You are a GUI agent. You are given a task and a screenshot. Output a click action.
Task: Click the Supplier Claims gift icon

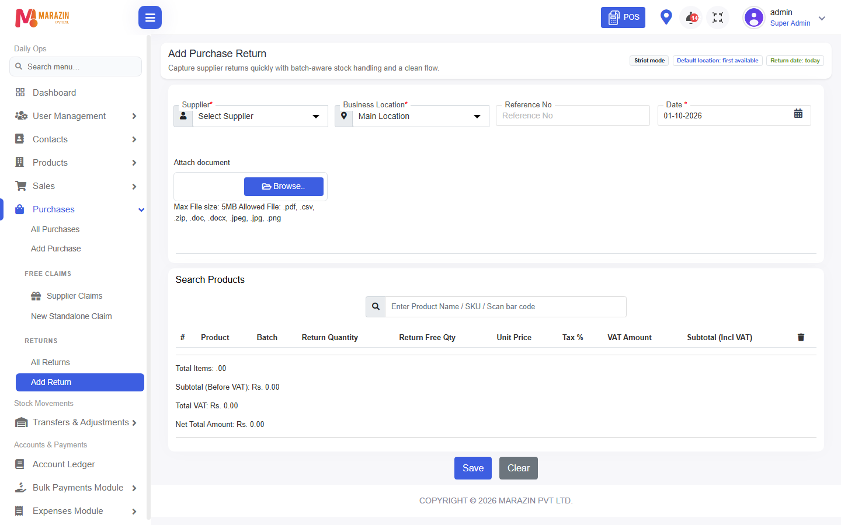click(x=36, y=296)
